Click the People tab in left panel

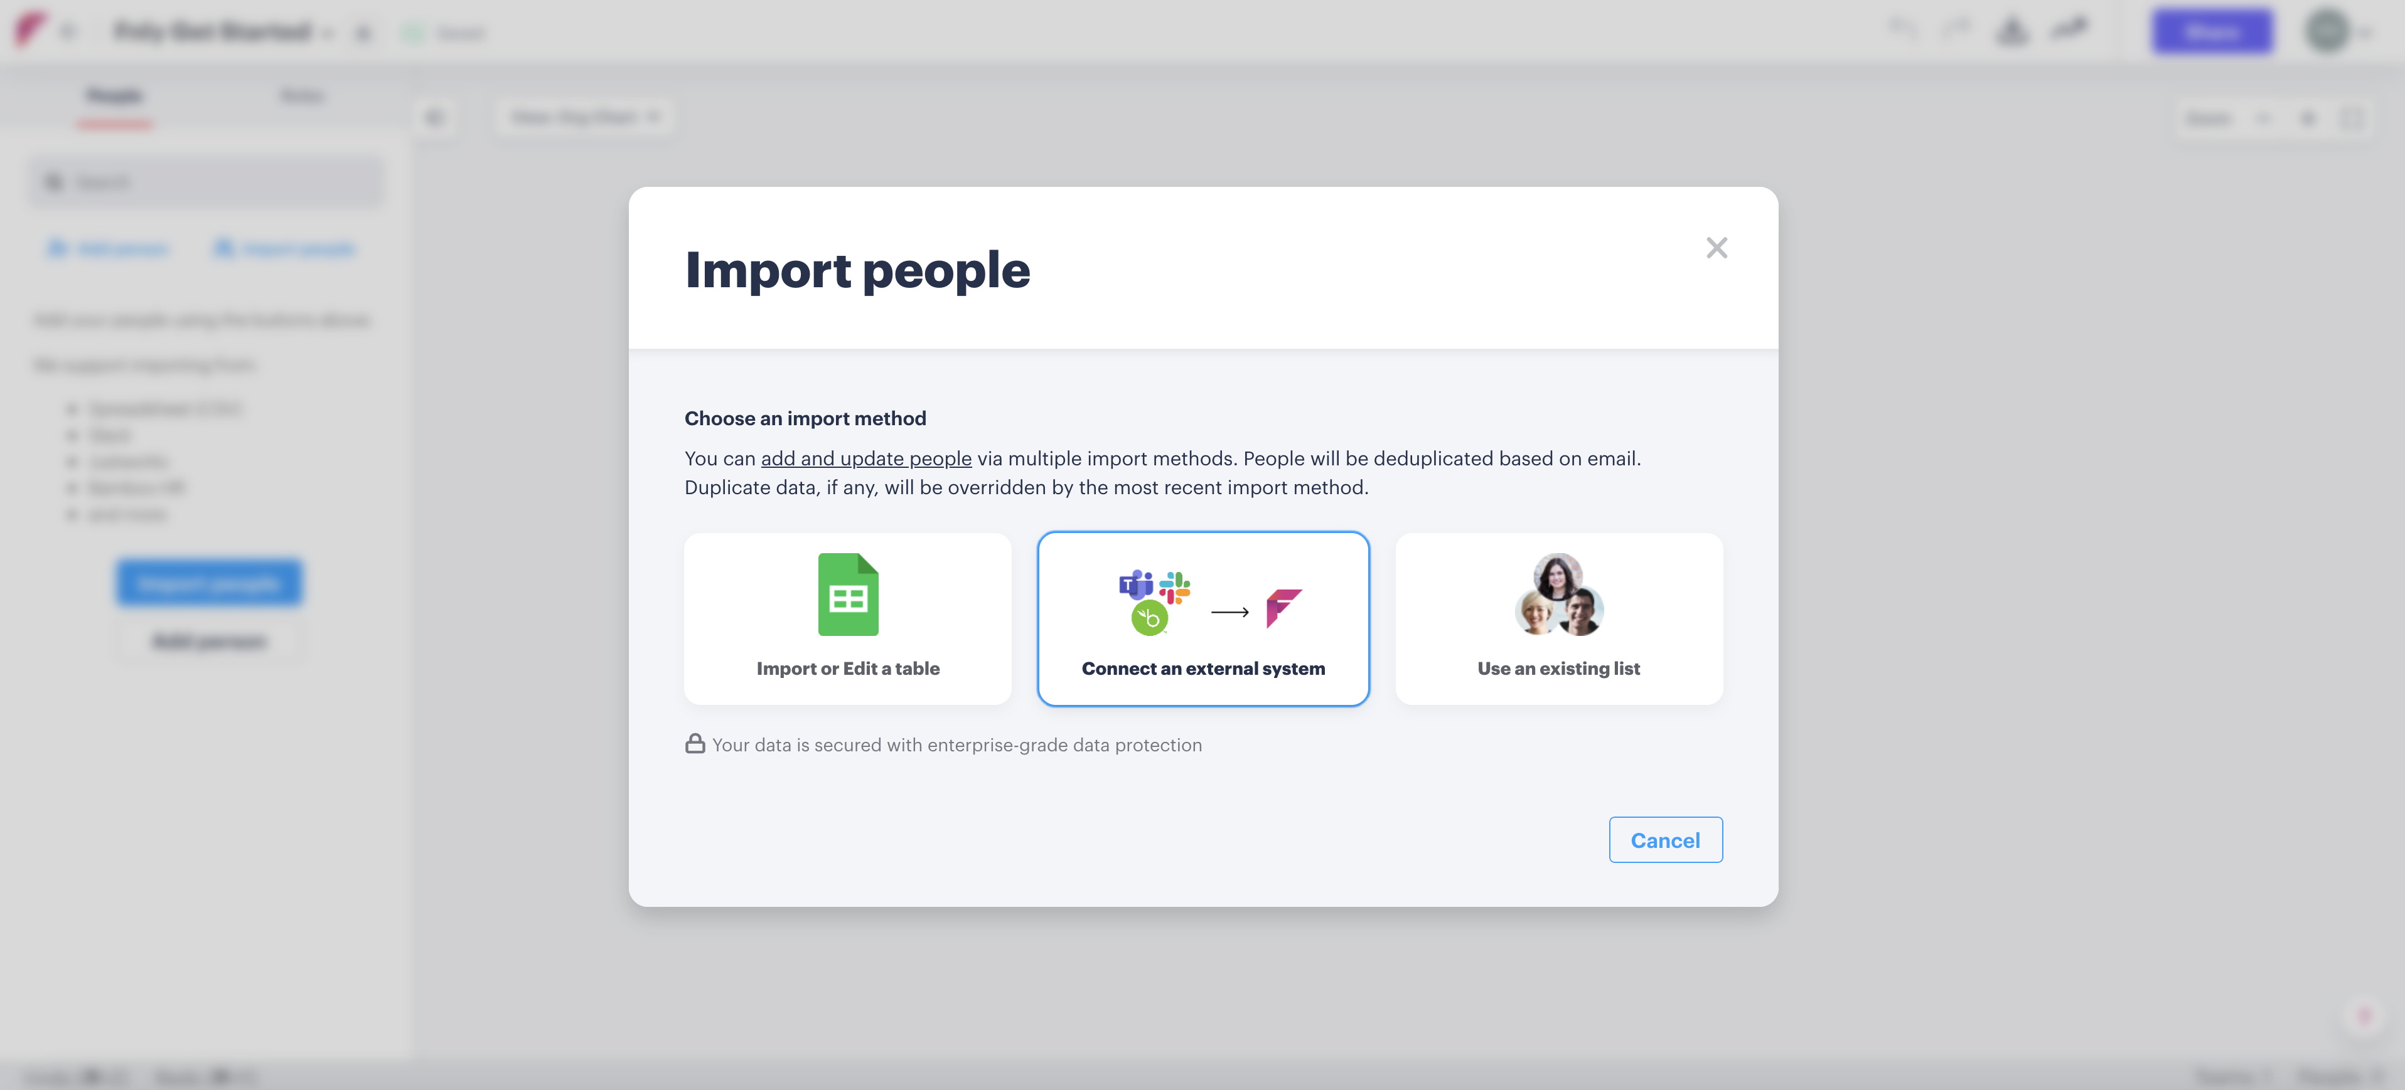[x=115, y=95]
